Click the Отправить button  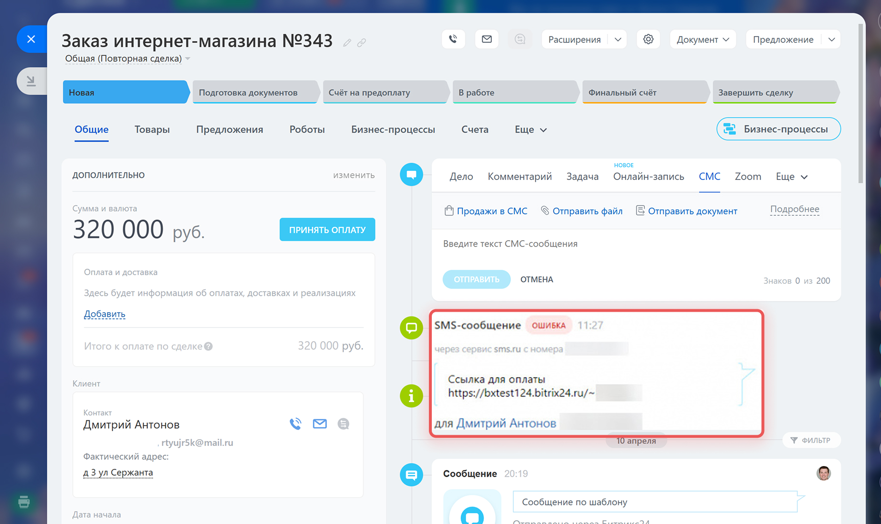click(477, 279)
